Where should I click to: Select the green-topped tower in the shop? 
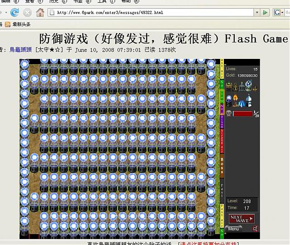229,86
